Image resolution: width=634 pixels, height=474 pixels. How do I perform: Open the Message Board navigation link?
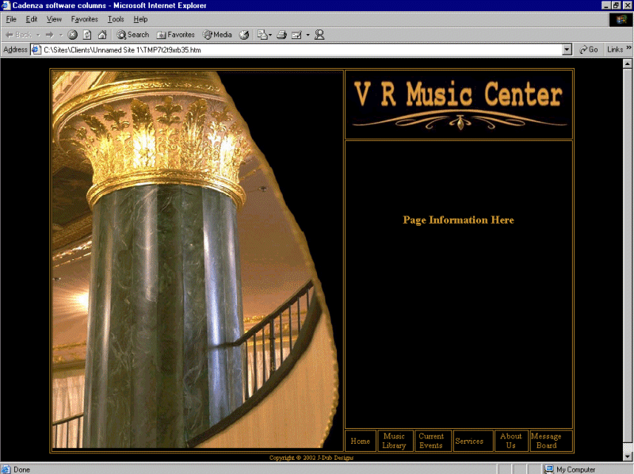tap(546, 441)
